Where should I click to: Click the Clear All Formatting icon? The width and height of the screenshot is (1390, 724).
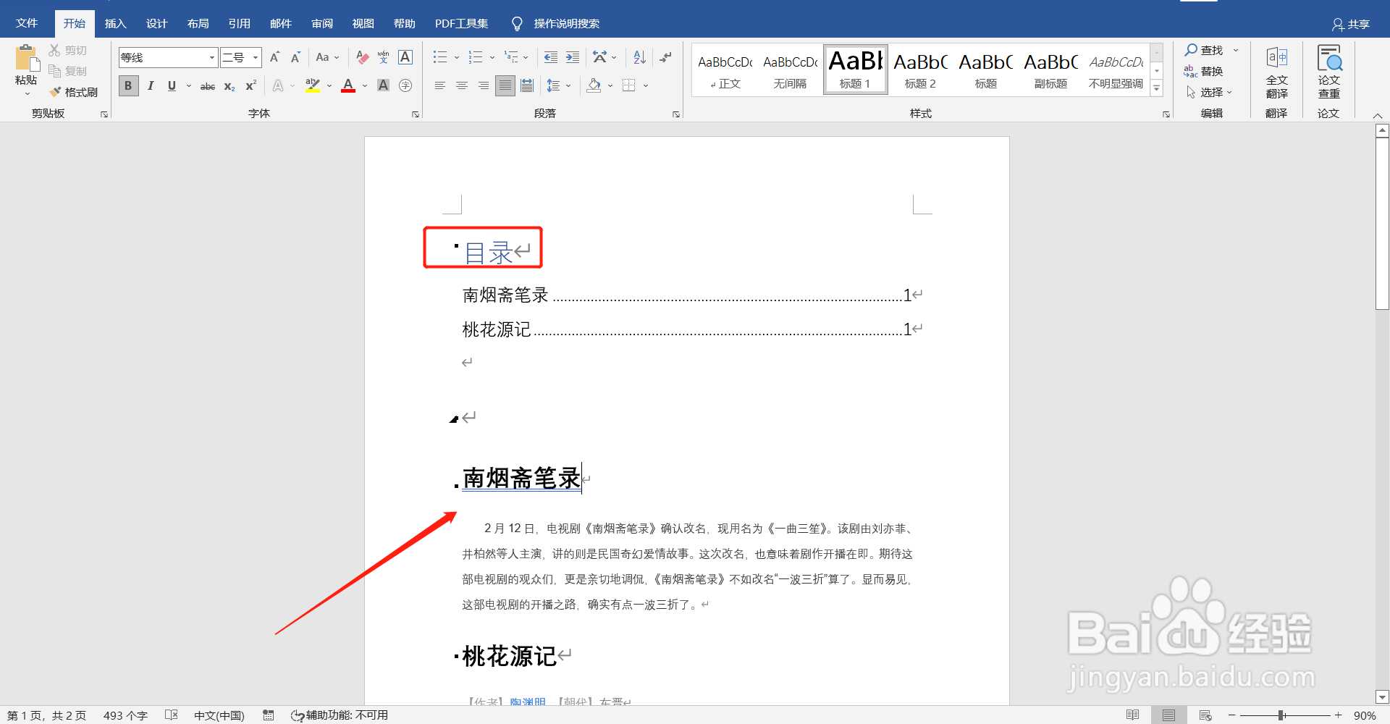click(x=362, y=57)
